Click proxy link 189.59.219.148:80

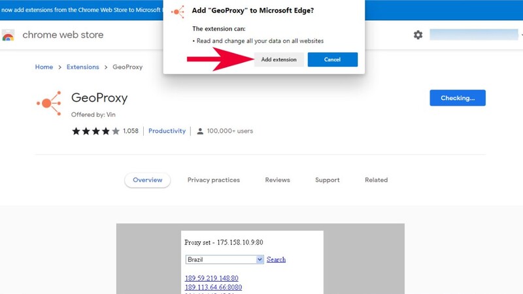211,278
